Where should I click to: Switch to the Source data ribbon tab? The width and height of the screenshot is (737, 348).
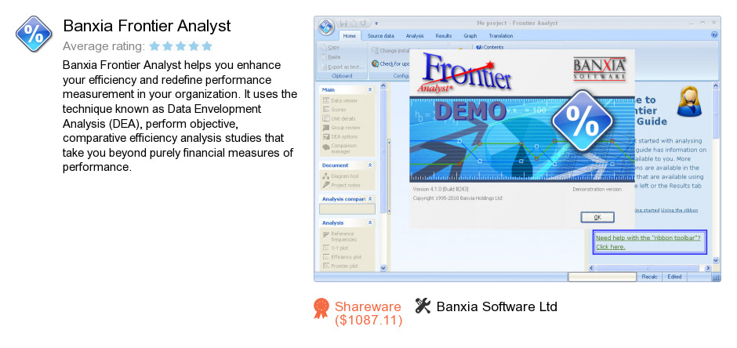(381, 36)
